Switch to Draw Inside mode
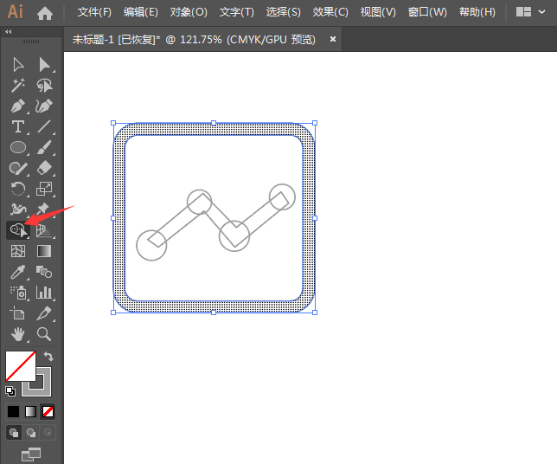Image resolution: width=557 pixels, height=464 pixels. tap(48, 432)
